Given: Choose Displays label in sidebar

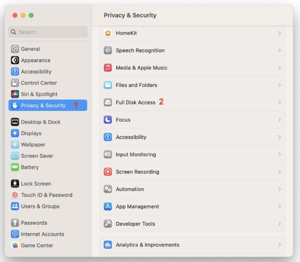Looking at the screenshot, I should click(31, 133).
